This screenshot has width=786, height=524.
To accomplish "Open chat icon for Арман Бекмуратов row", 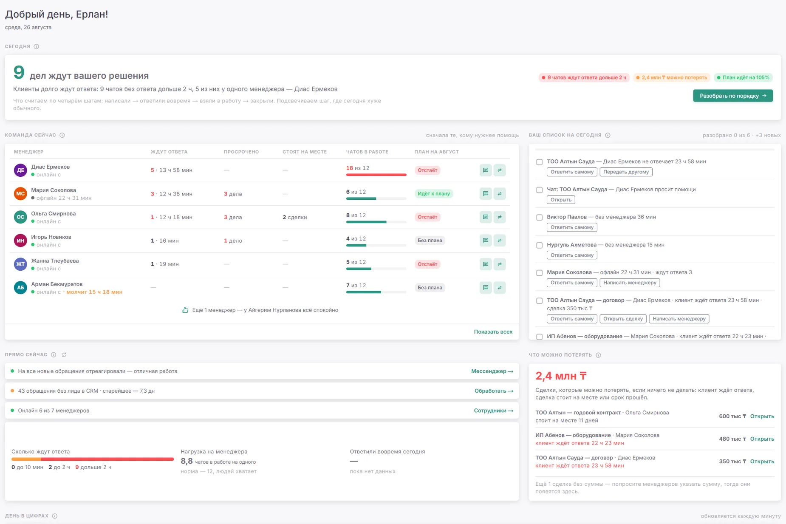I will [x=485, y=287].
